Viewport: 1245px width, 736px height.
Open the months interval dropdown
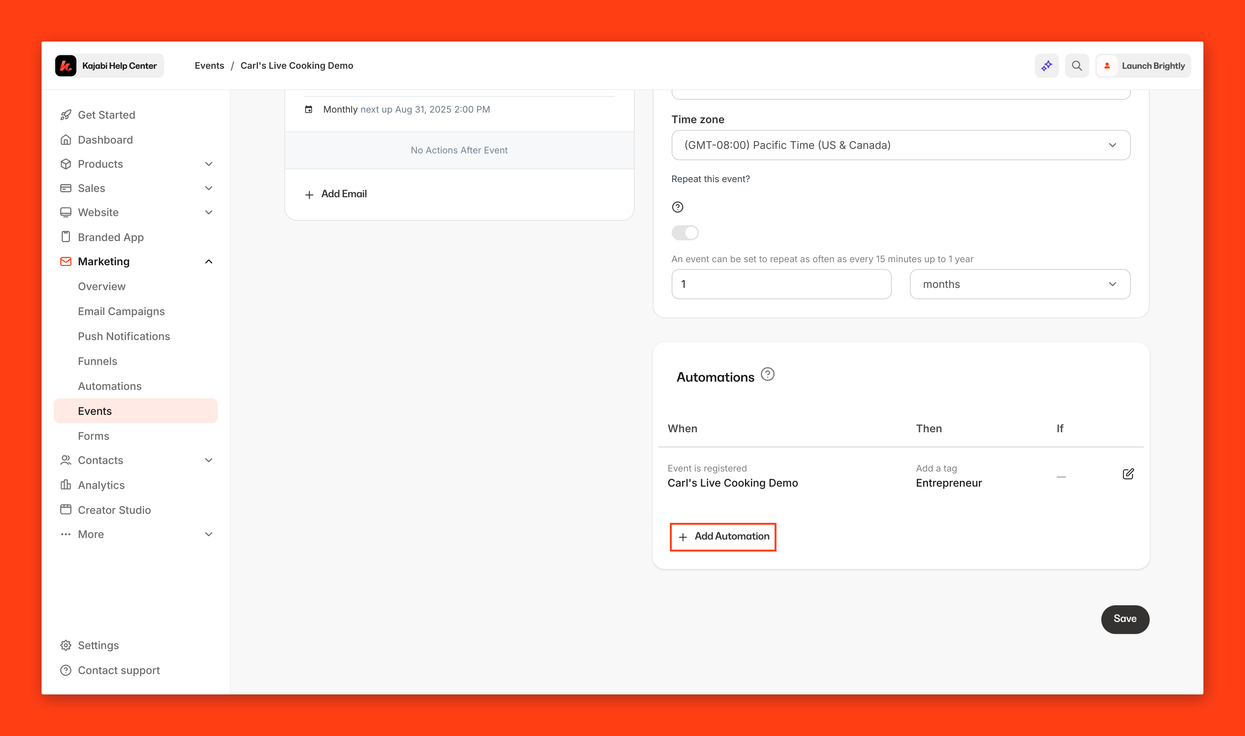[1020, 284]
